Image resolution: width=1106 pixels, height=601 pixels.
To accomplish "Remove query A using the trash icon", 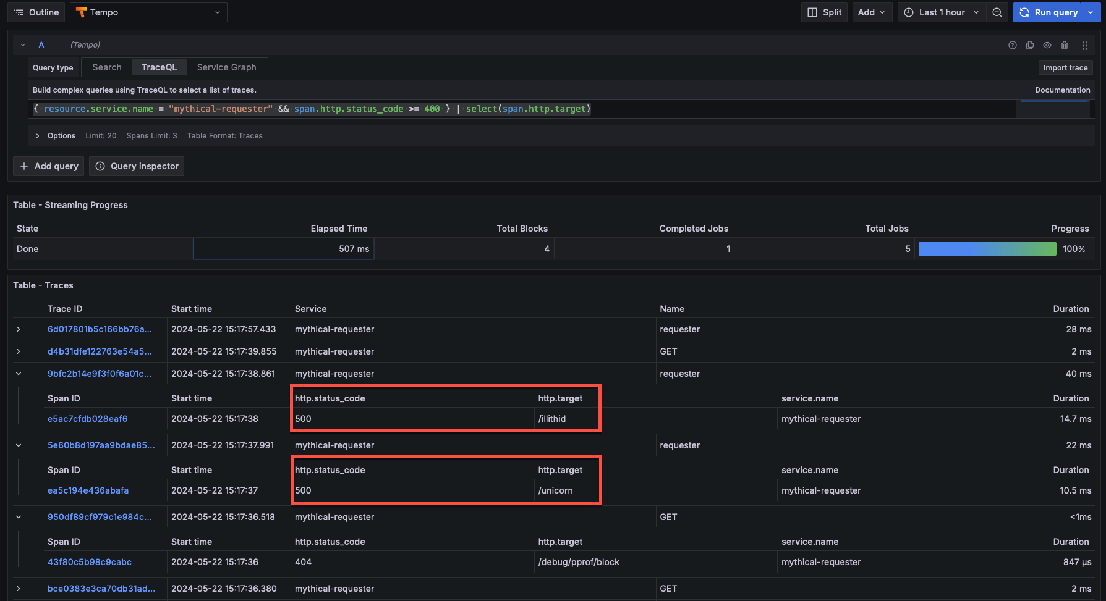I will pos(1065,44).
